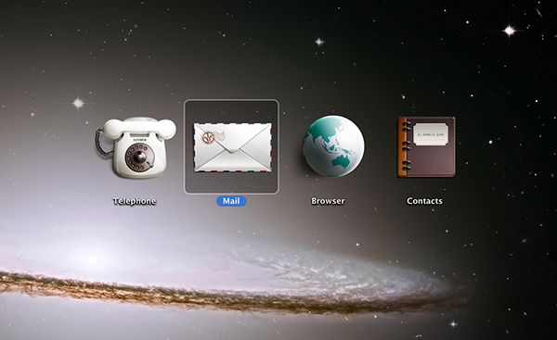The image size is (557, 340).
Task: Click the label plate on the Contacts book cover
Action: (x=430, y=134)
